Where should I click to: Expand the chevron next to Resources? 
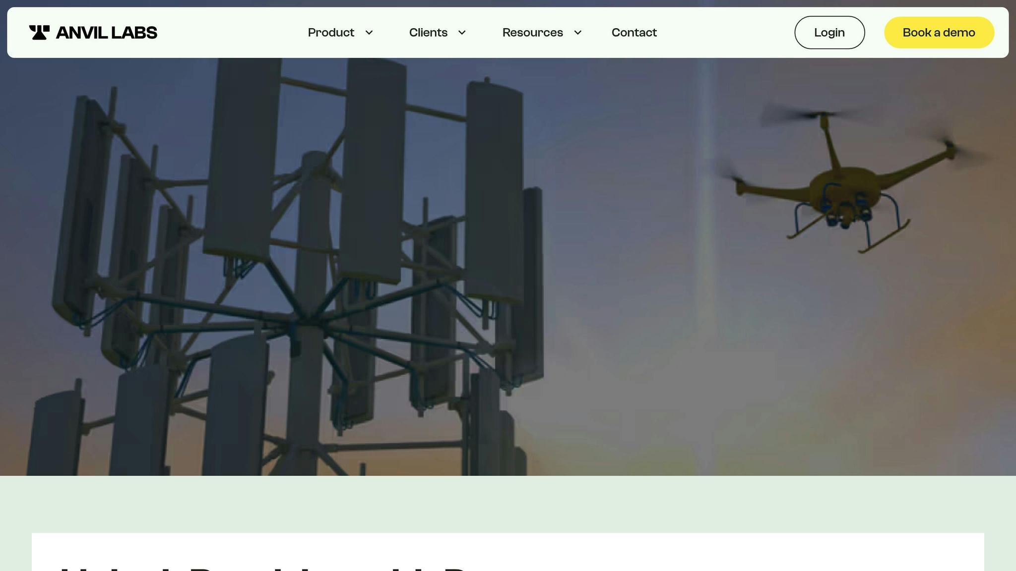pos(578,33)
